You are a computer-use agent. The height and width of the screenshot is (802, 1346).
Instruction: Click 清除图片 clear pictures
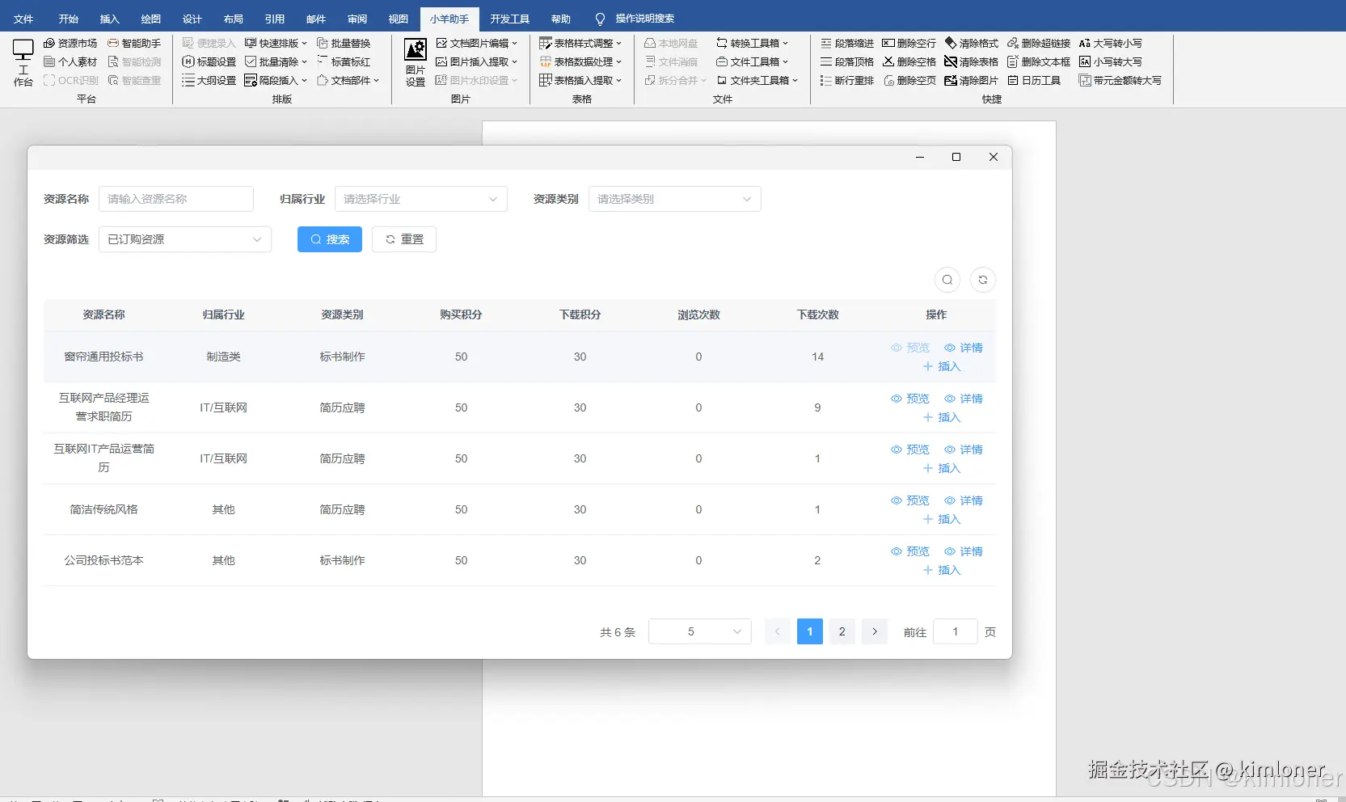click(972, 80)
